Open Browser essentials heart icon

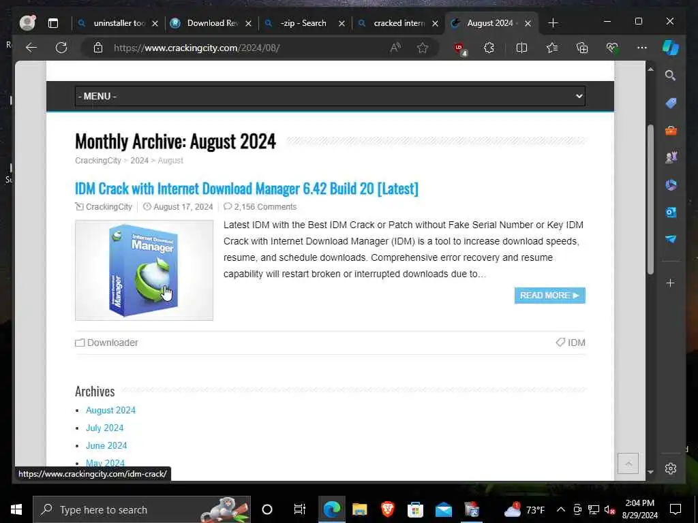[612, 48]
